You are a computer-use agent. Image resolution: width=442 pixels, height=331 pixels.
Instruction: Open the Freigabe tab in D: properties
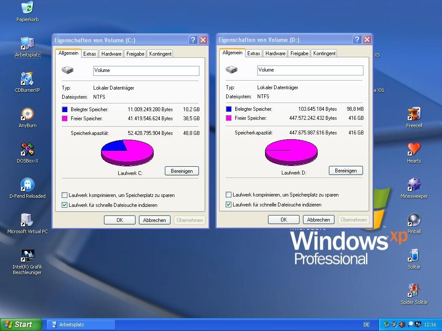click(300, 53)
